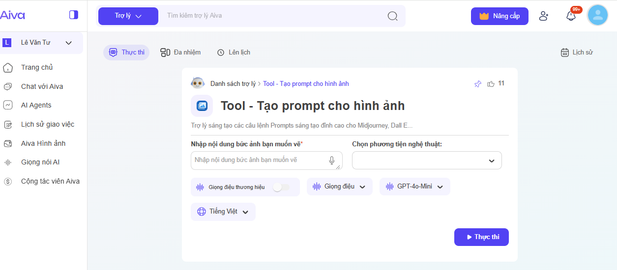Click the add user icon
Image resolution: width=617 pixels, height=270 pixels.
point(543,16)
